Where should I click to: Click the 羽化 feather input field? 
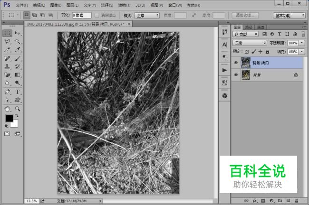[82, 15]
